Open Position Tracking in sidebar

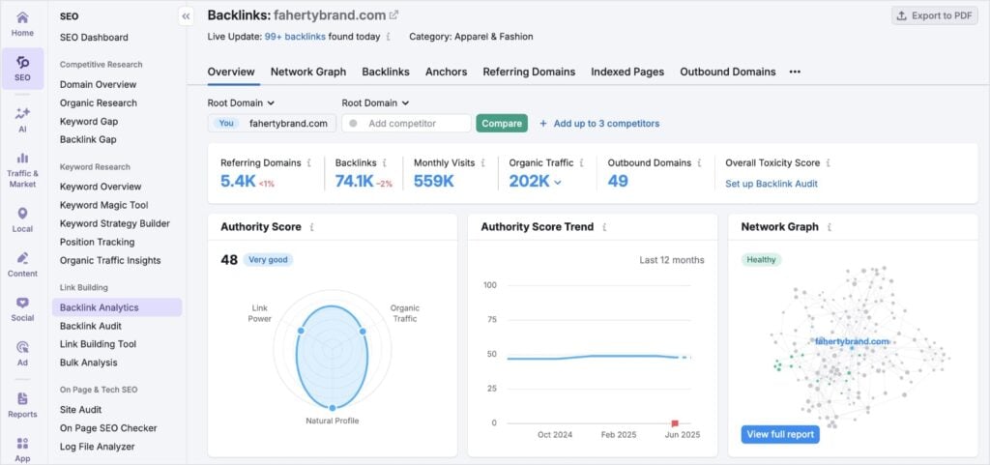tap(98, 242)
